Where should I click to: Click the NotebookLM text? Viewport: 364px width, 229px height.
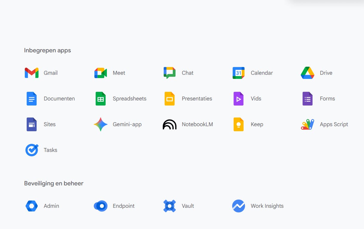click(197, 124)
